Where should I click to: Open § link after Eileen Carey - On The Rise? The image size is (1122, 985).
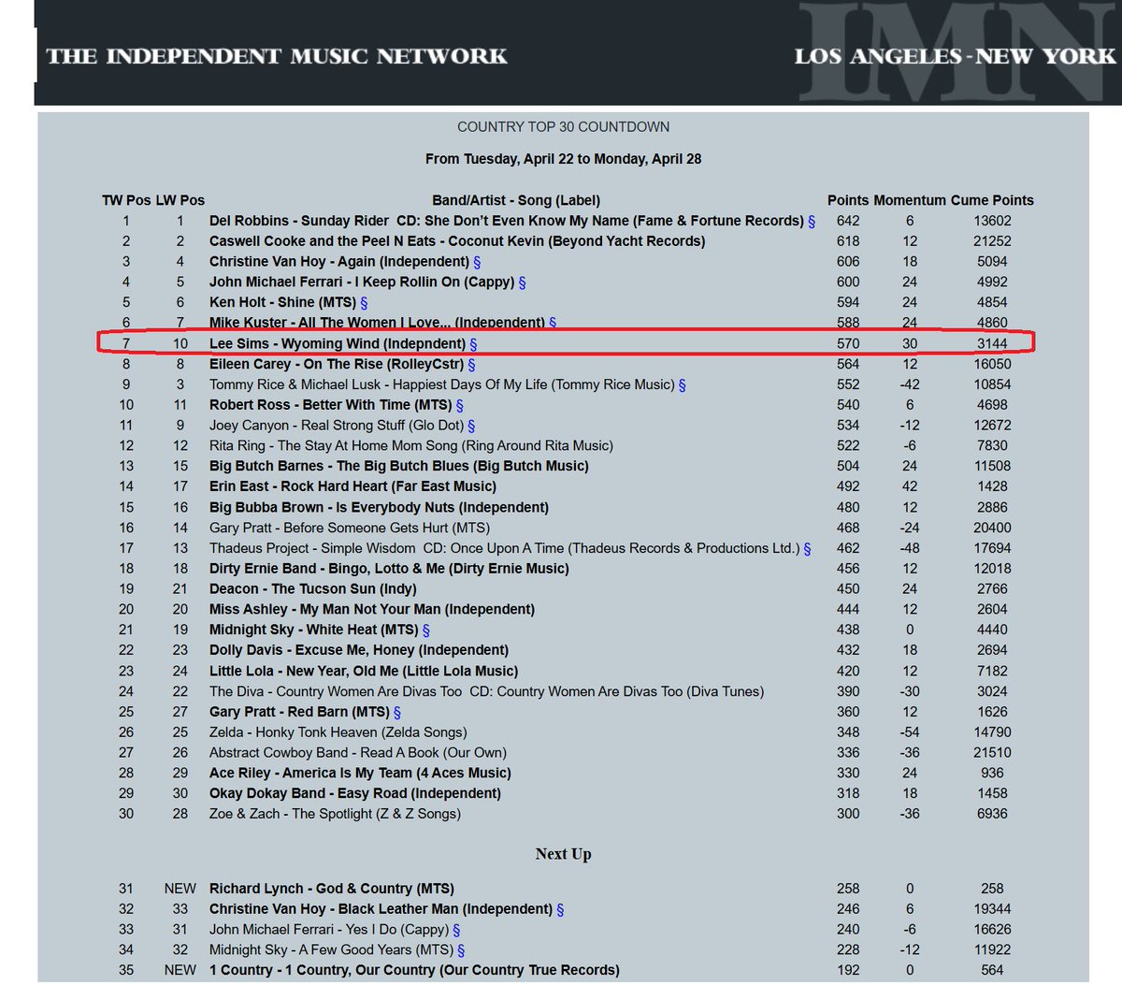click(x=471, y=365)
